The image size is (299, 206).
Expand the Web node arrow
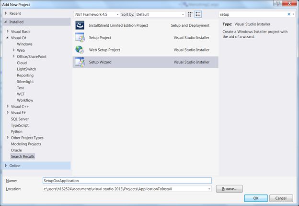coord(13,50)
